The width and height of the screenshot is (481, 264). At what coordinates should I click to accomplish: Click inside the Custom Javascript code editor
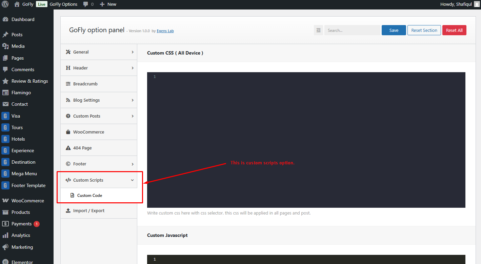(x=306, y=260)
